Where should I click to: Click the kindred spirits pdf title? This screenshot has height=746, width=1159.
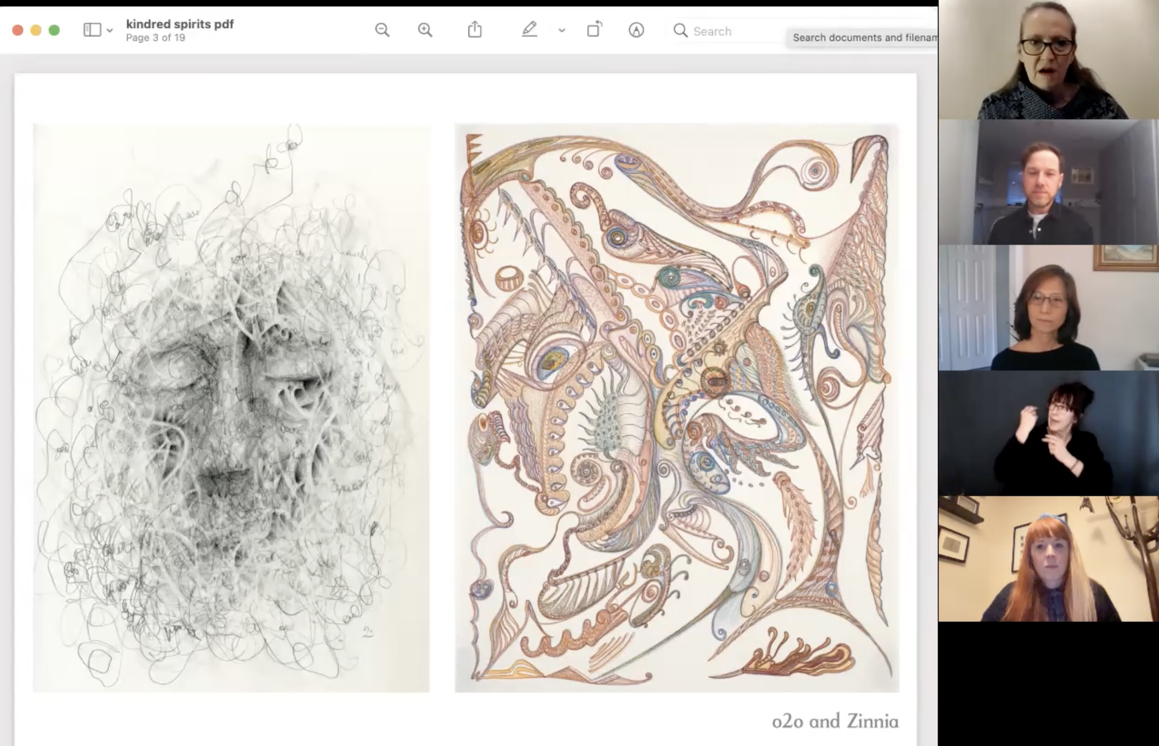click(180, 24)
